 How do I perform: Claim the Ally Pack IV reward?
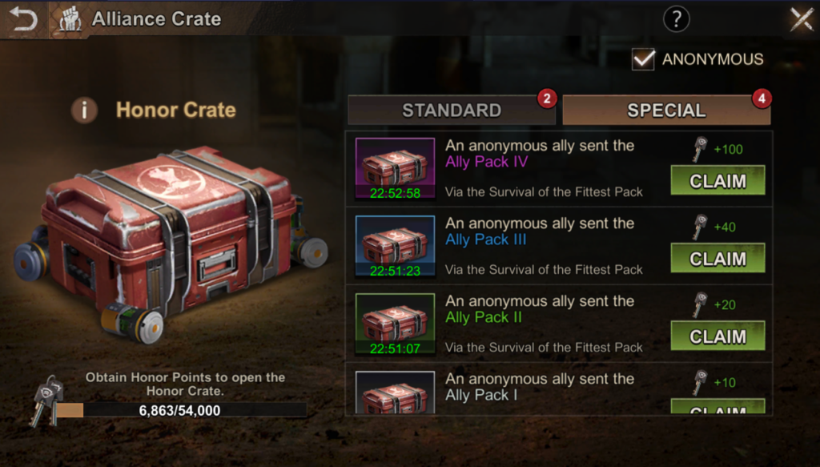pyautogui.click(x=717, y=180)
